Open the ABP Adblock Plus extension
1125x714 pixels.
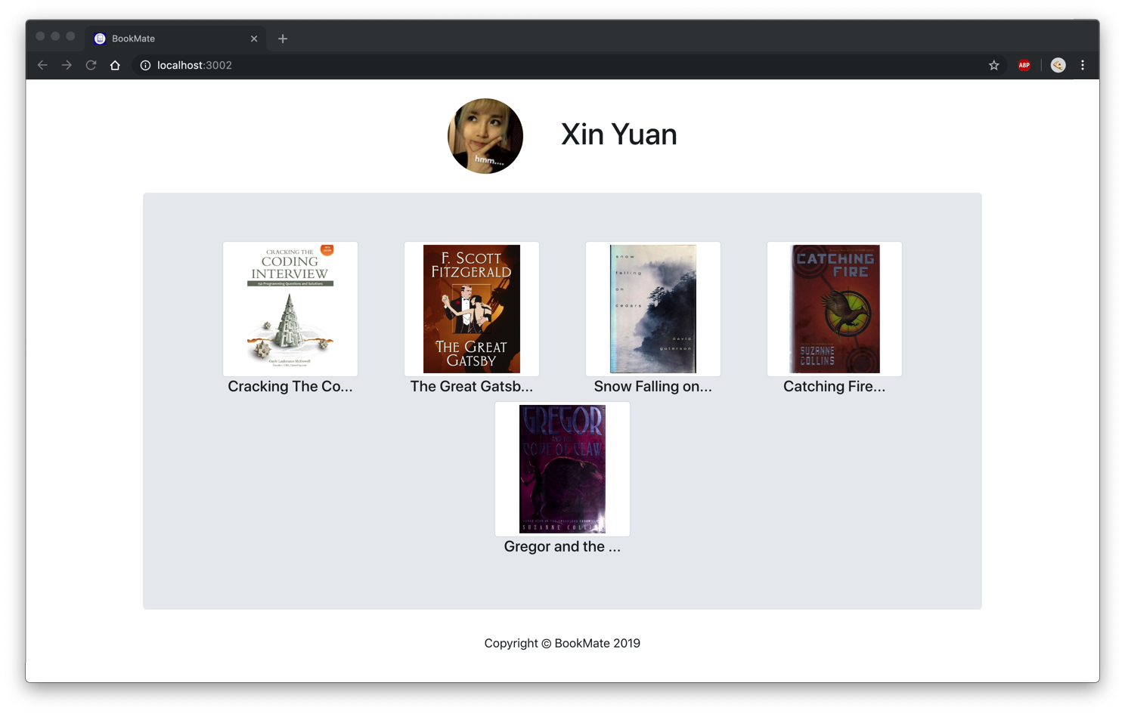click(1024, 65)
